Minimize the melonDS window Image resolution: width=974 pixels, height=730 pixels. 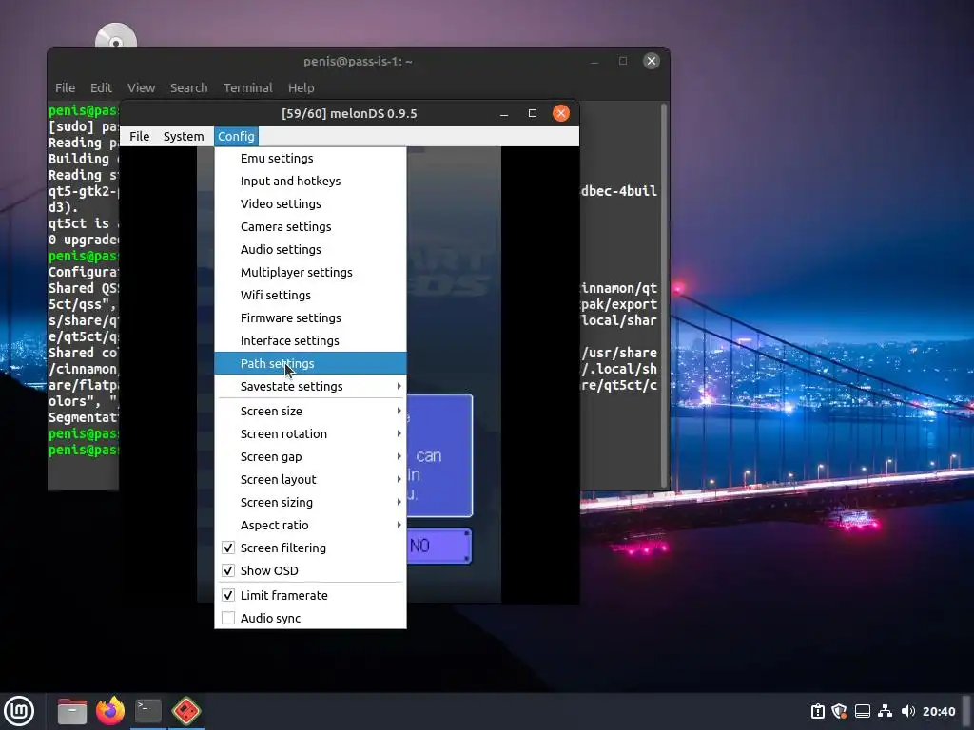[504, 114]
